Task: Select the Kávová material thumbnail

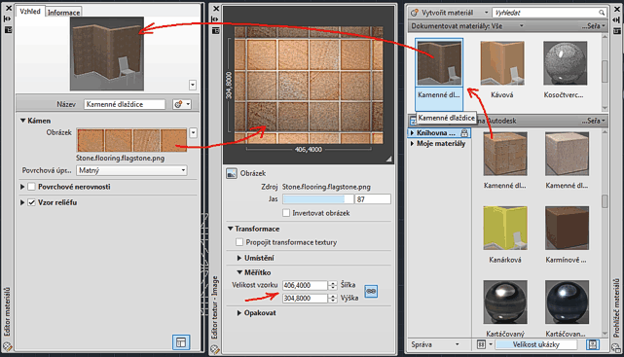Action: tap(502, 63)
